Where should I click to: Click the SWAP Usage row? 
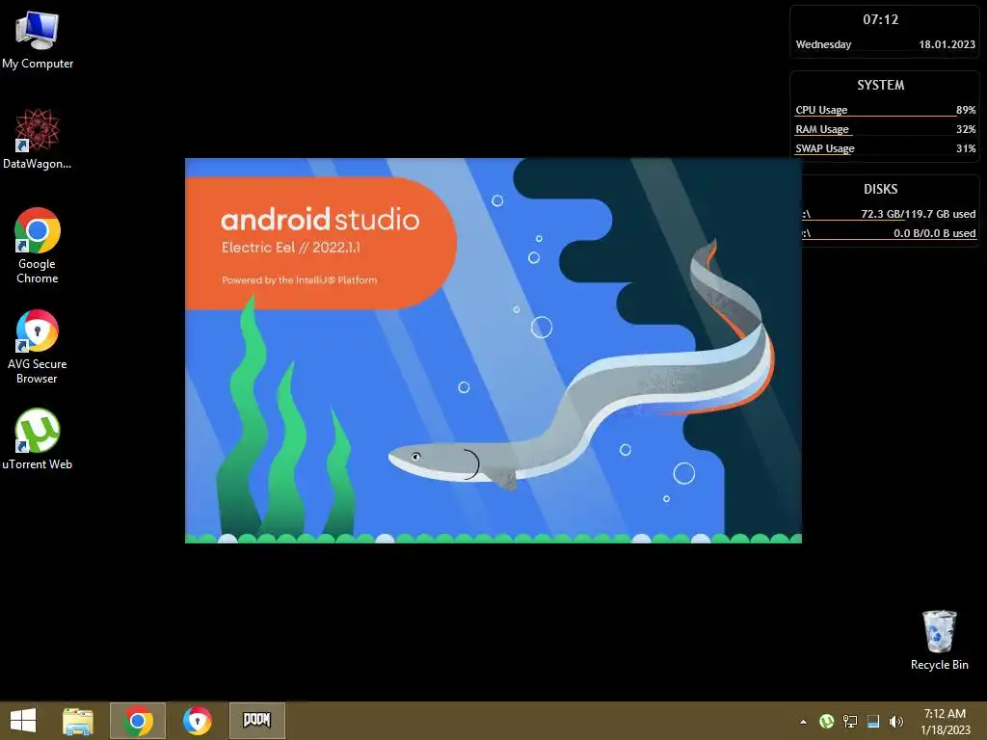[885, 149]
